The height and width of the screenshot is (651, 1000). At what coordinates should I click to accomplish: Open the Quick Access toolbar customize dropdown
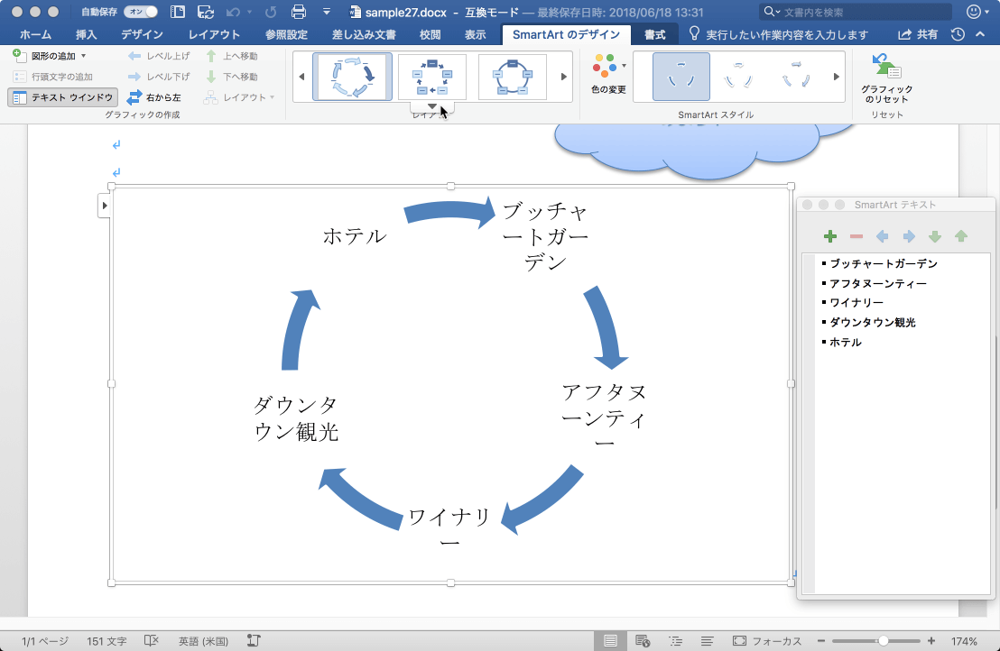click(x=327, y=12)
